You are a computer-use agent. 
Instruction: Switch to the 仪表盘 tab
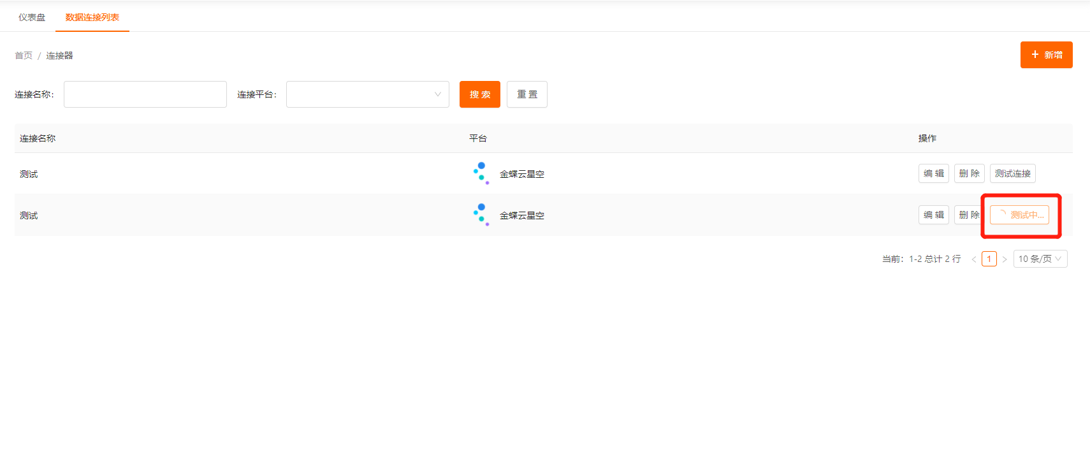(x=32, y=17)
